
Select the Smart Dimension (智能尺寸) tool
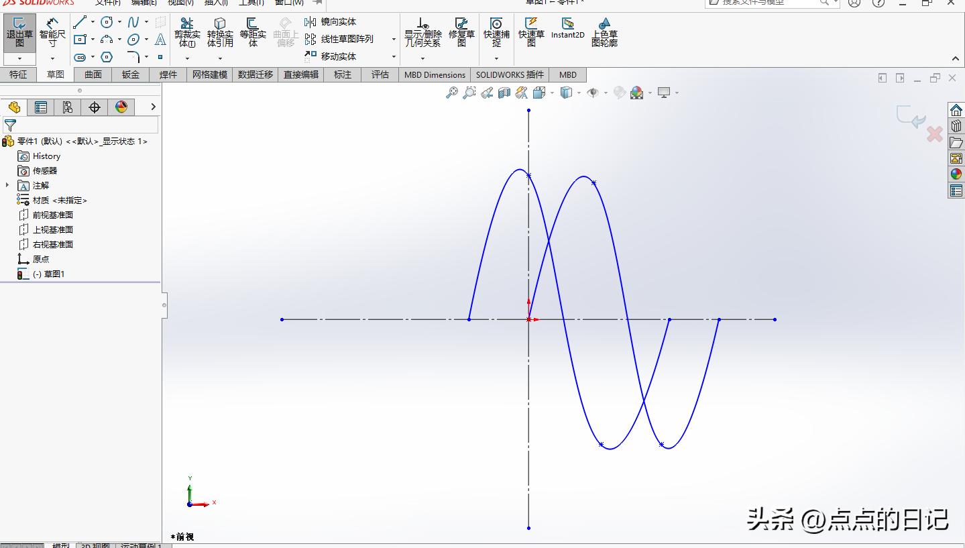[52, 32]
